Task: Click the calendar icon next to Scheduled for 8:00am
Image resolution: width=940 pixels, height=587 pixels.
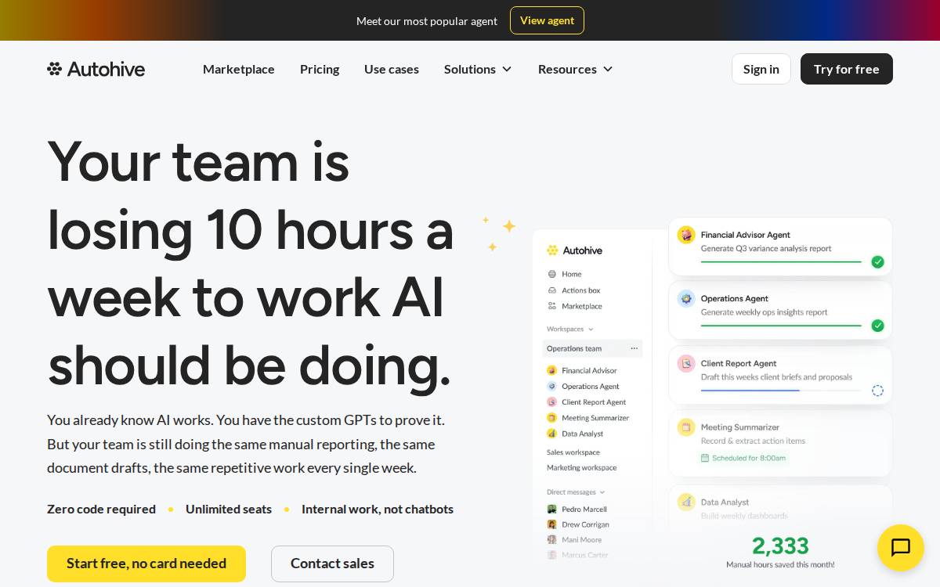Action: pos(705,458)
